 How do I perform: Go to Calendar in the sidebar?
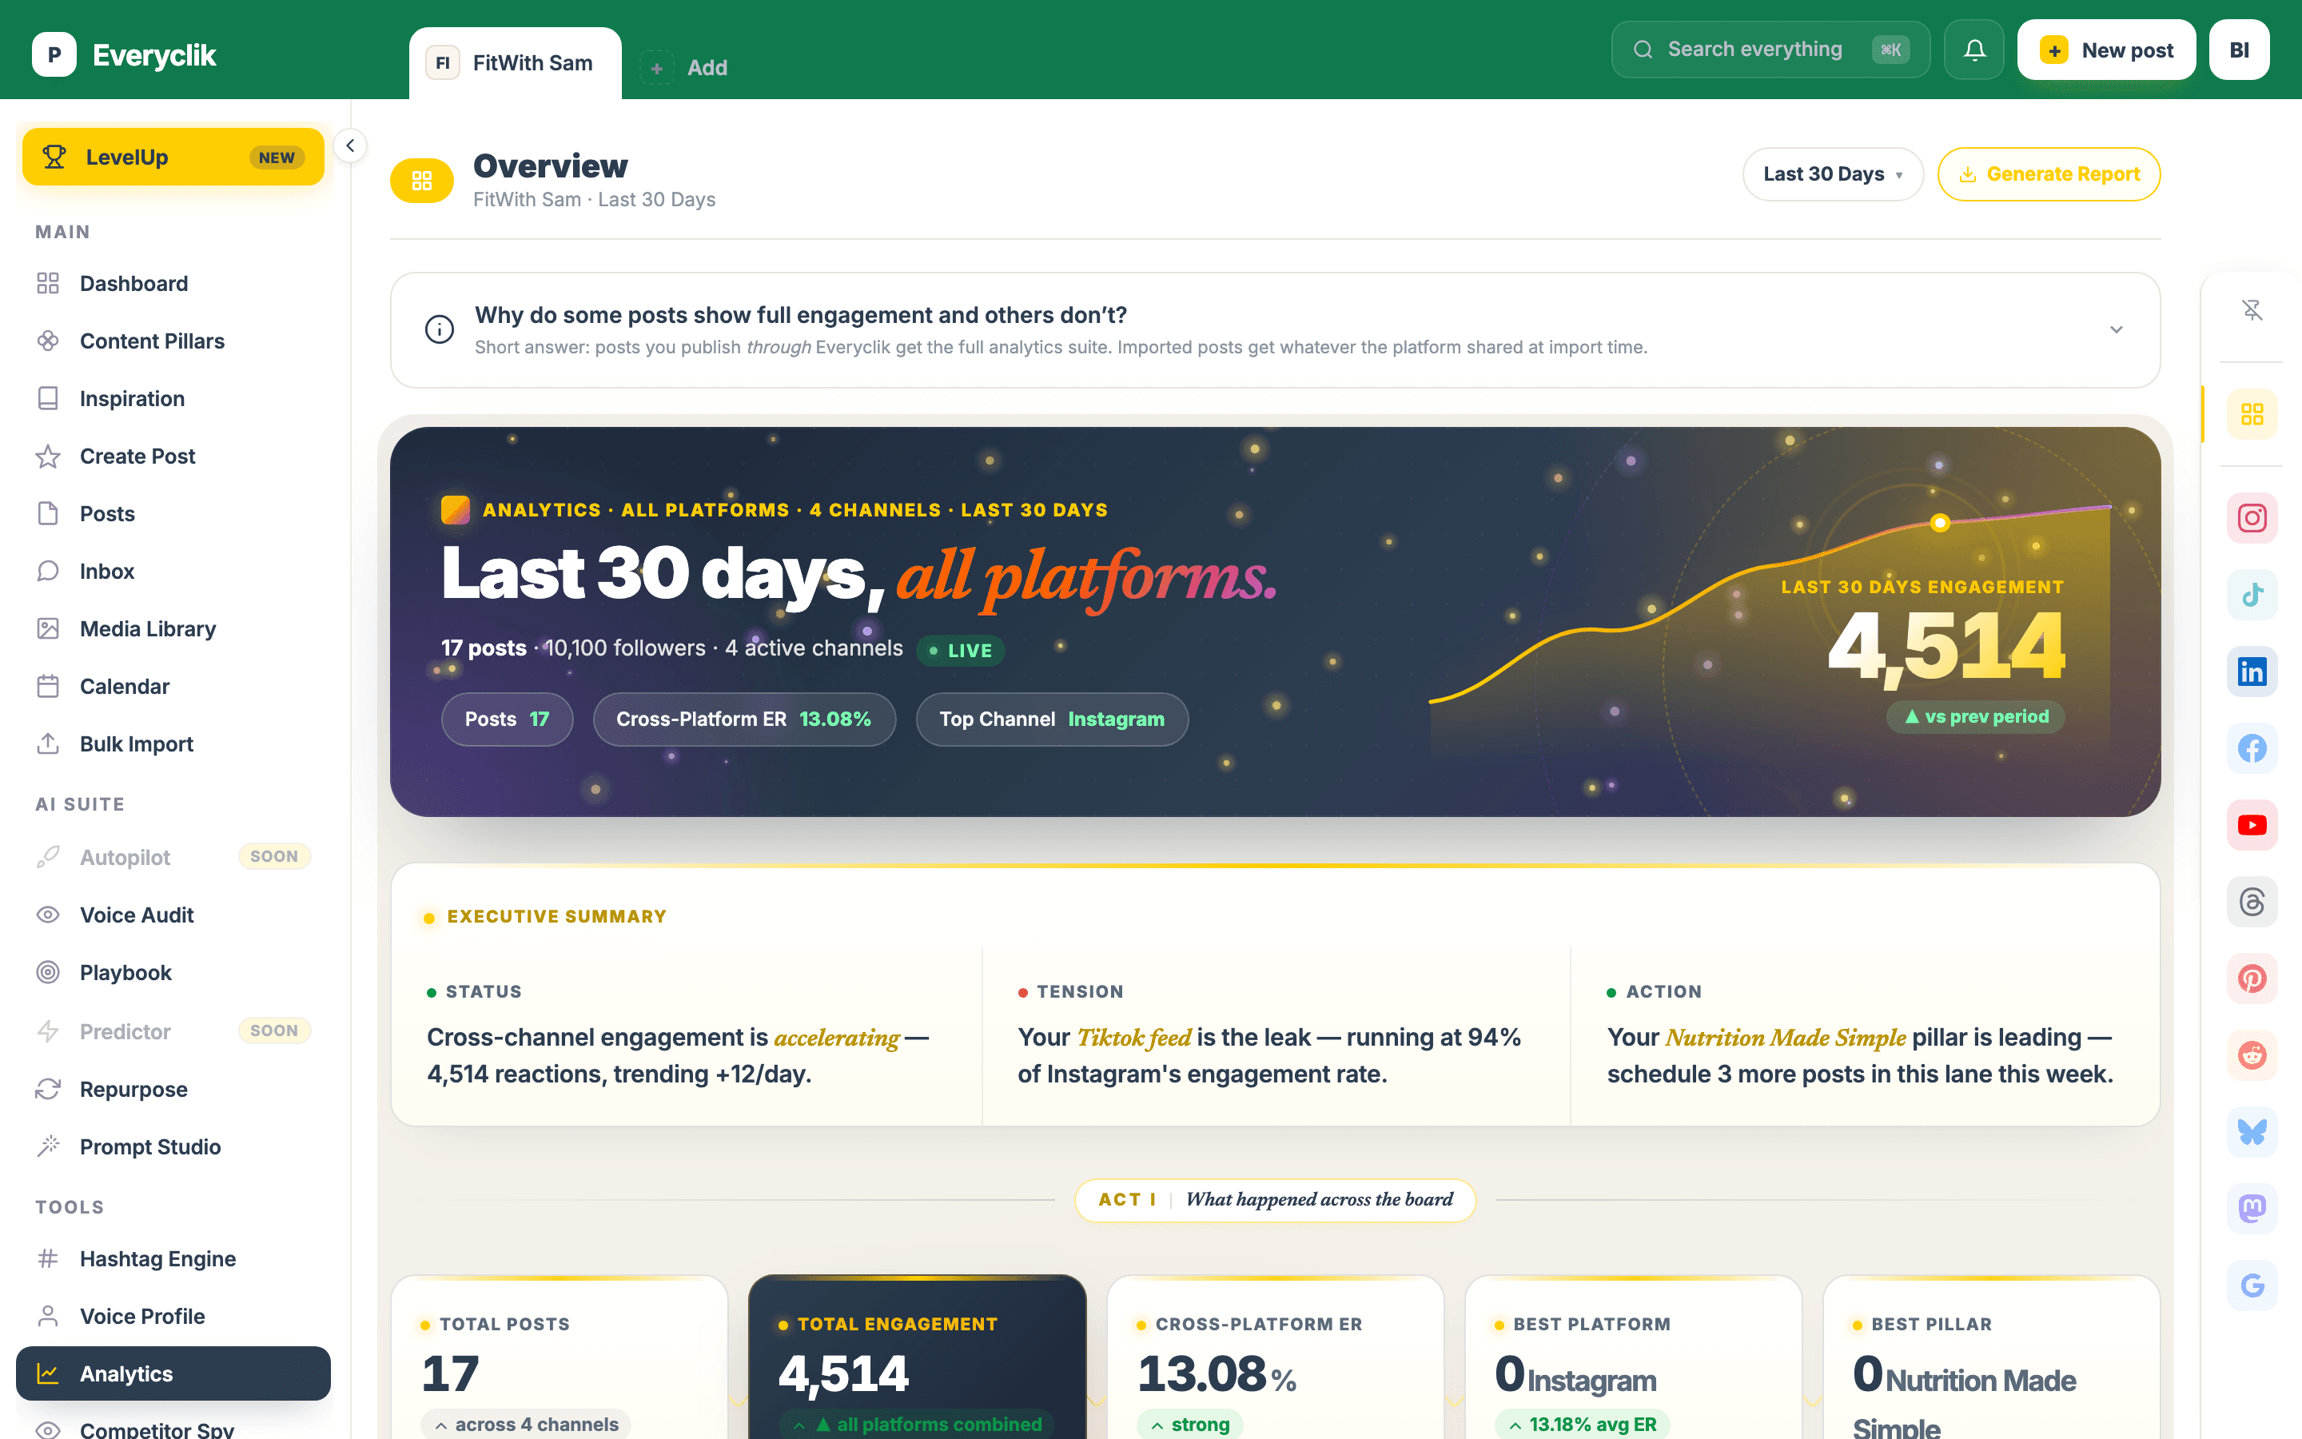[x=173, y=686]
